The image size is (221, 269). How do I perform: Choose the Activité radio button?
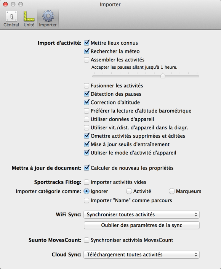tap(129, 191)
